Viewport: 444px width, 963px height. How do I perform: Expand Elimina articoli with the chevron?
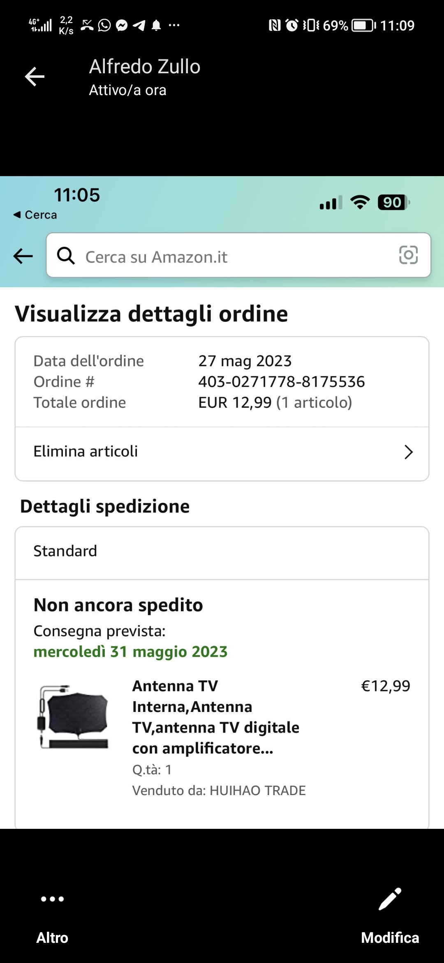[408, 452]
